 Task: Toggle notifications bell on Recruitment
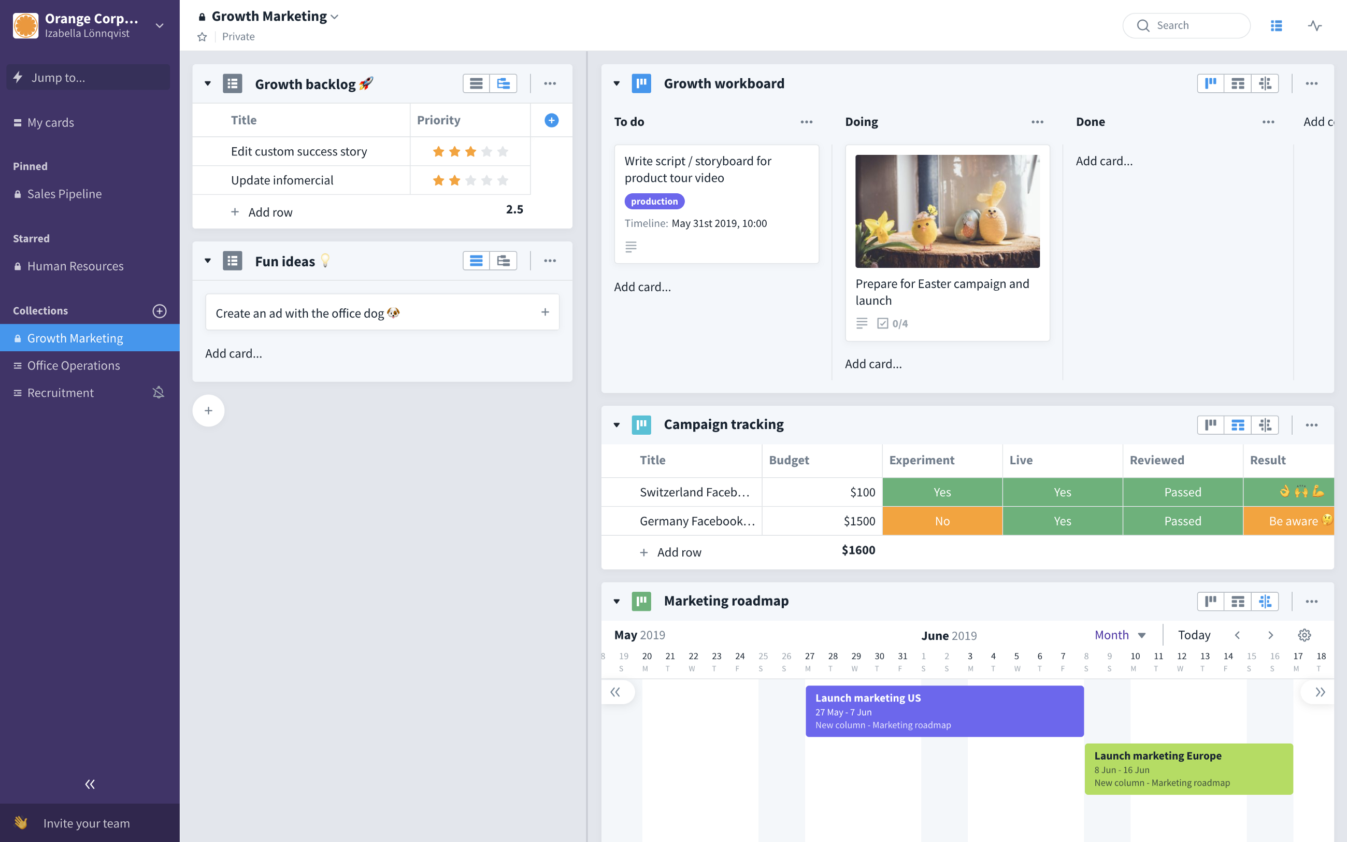coord(158,392)
